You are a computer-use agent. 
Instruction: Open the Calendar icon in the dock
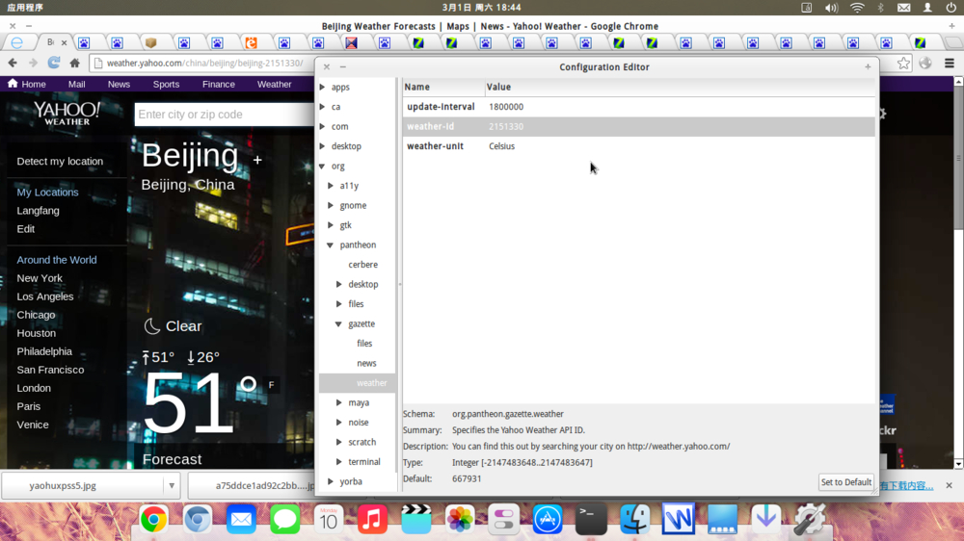(329, 520)
